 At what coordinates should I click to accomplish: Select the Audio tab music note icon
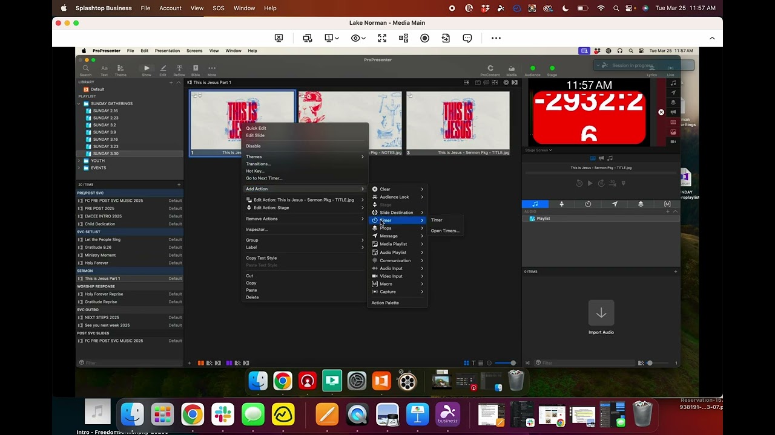[x=535, y=204]
